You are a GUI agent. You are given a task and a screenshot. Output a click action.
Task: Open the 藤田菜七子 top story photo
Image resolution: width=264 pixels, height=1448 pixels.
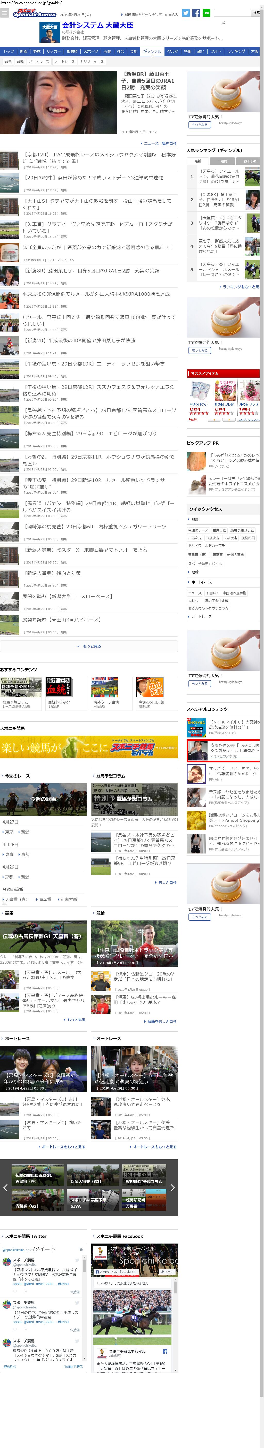[59, 102]
